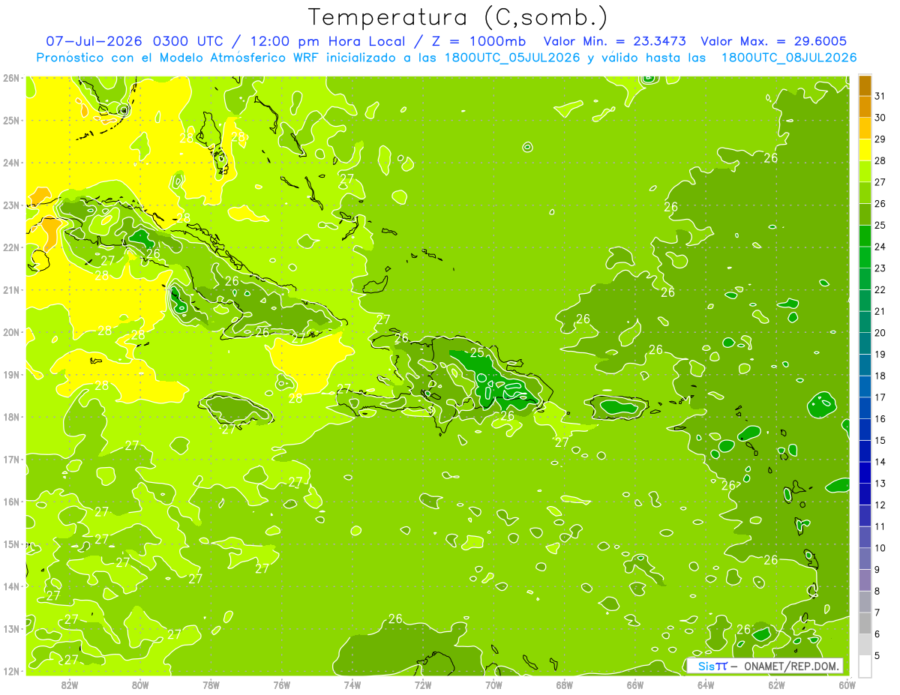Select the "14N" latitude label

tap(10, 586)
